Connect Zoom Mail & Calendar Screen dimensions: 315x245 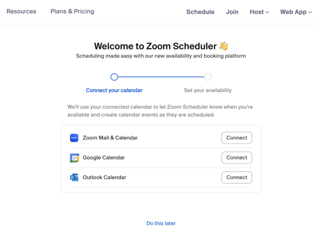point(237,138)
